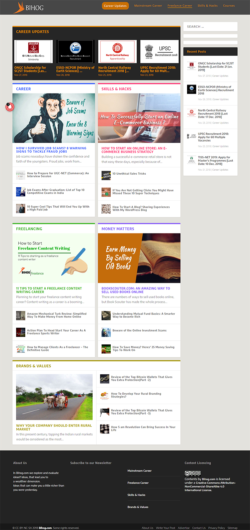Click the Bihog logo in the header
The image size is (250, 530).
[29, 7]
